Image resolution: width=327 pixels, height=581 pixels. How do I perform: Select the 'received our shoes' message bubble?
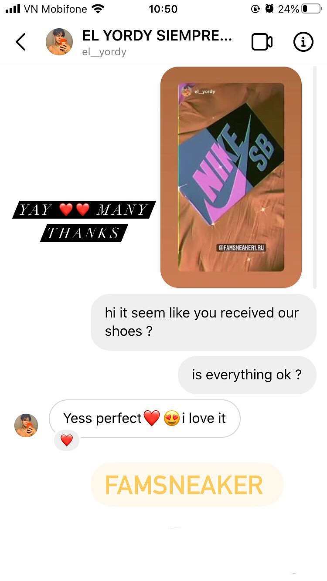click(203, 322)
